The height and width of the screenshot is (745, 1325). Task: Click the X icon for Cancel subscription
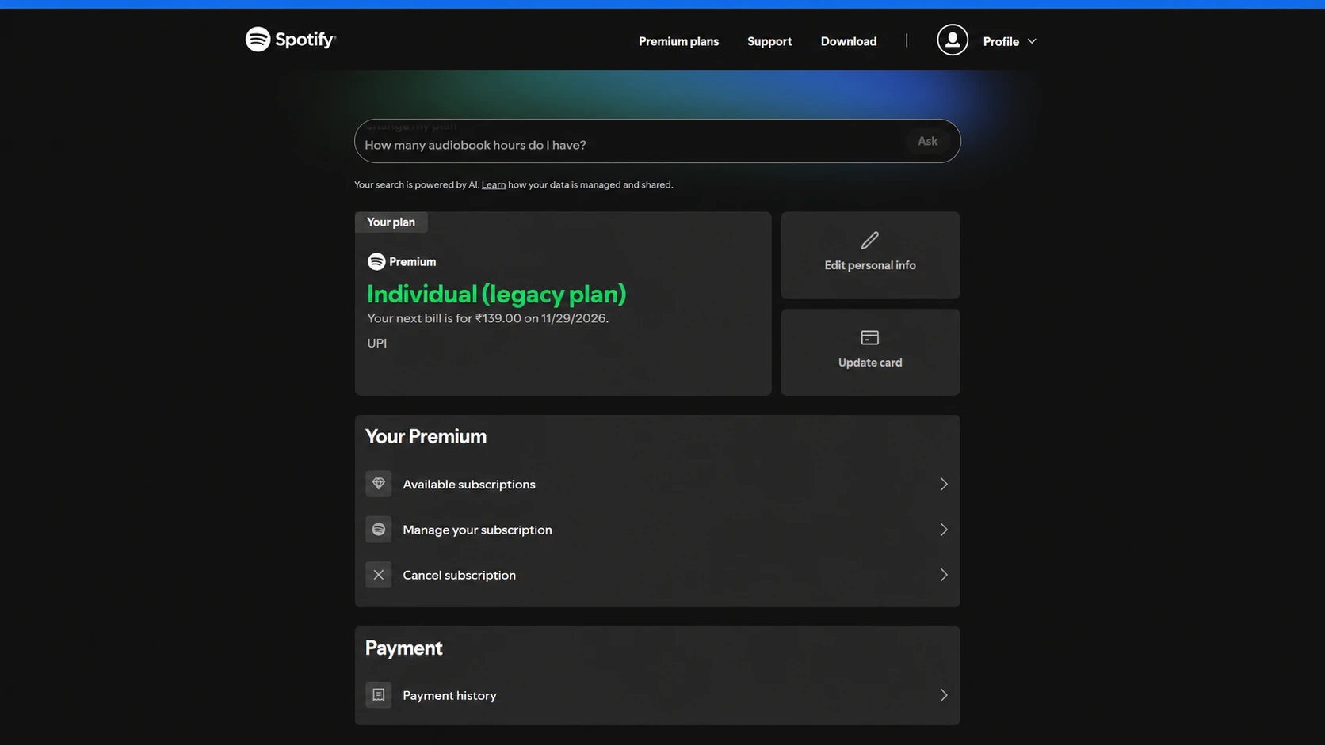(379, 575)
